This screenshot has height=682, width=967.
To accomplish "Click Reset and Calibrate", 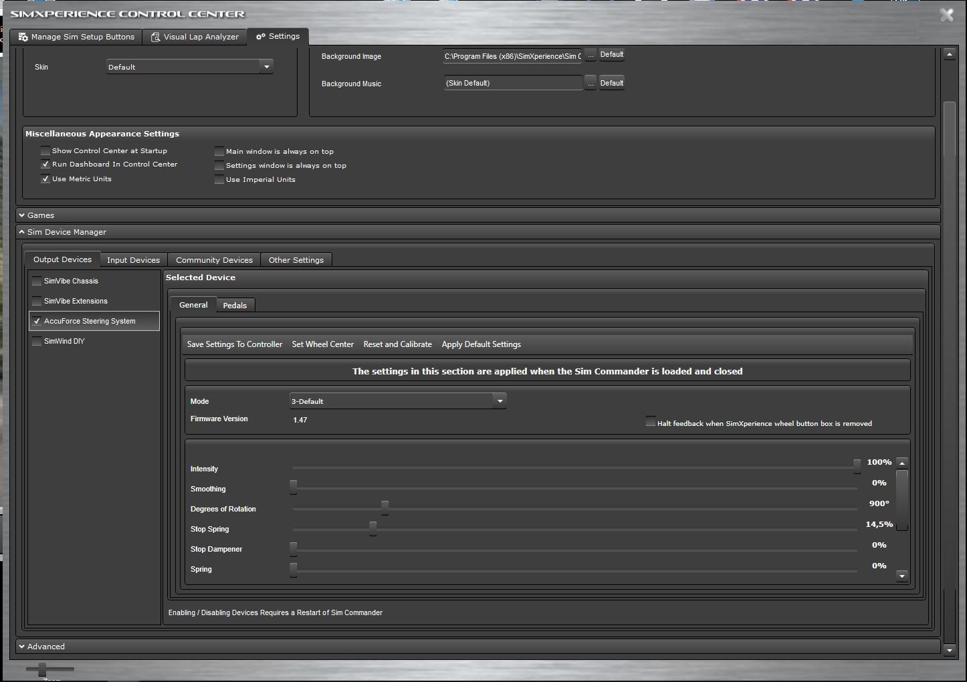I will tap(397, 344).
